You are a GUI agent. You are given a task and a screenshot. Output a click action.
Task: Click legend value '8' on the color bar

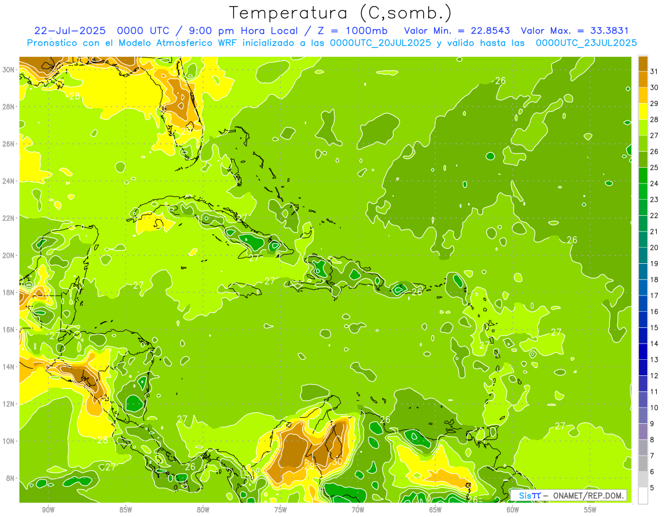coord(652,439)
